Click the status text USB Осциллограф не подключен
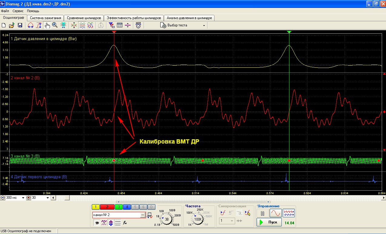Screen dimensions: 386x234 click(26, 231)
